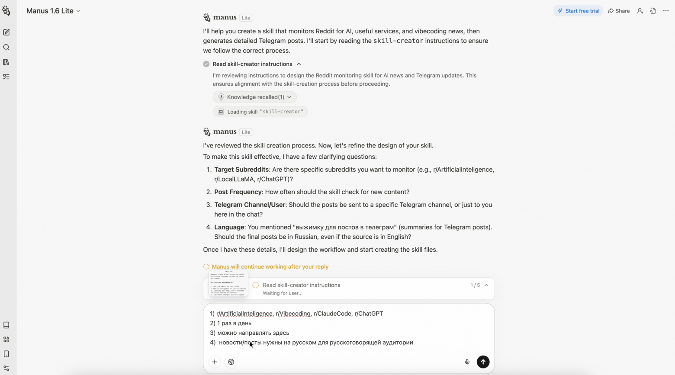Click the invite collaborator icon
This screenshot has width=675, height=375.
(x=640, y=11)
